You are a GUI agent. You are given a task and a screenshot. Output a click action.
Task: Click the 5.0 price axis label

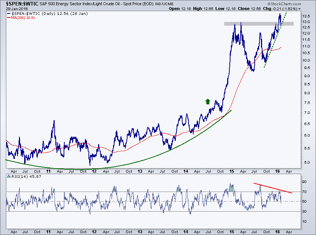click(x=307, y=162)
